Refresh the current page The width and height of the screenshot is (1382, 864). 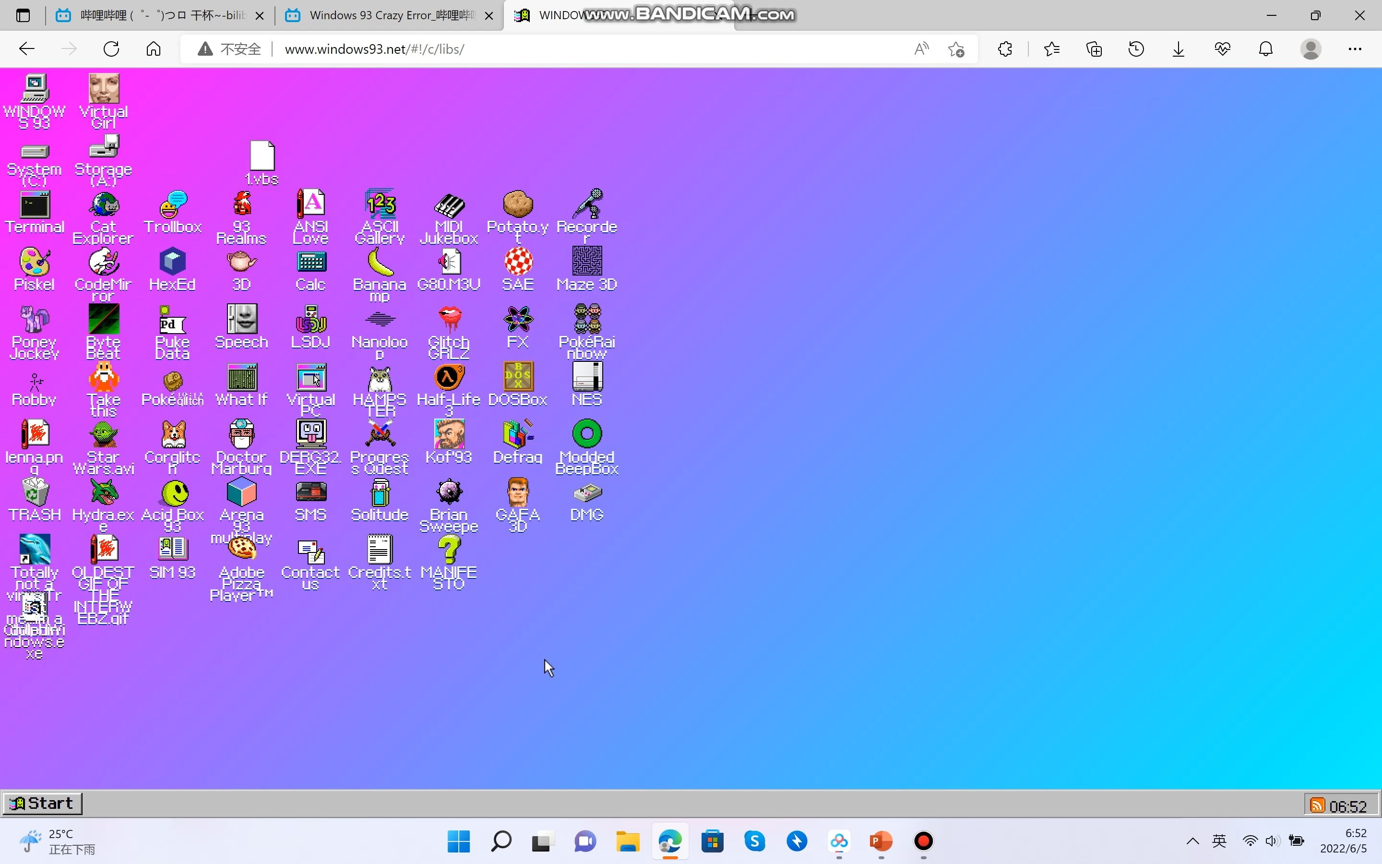tap(111, 48)
